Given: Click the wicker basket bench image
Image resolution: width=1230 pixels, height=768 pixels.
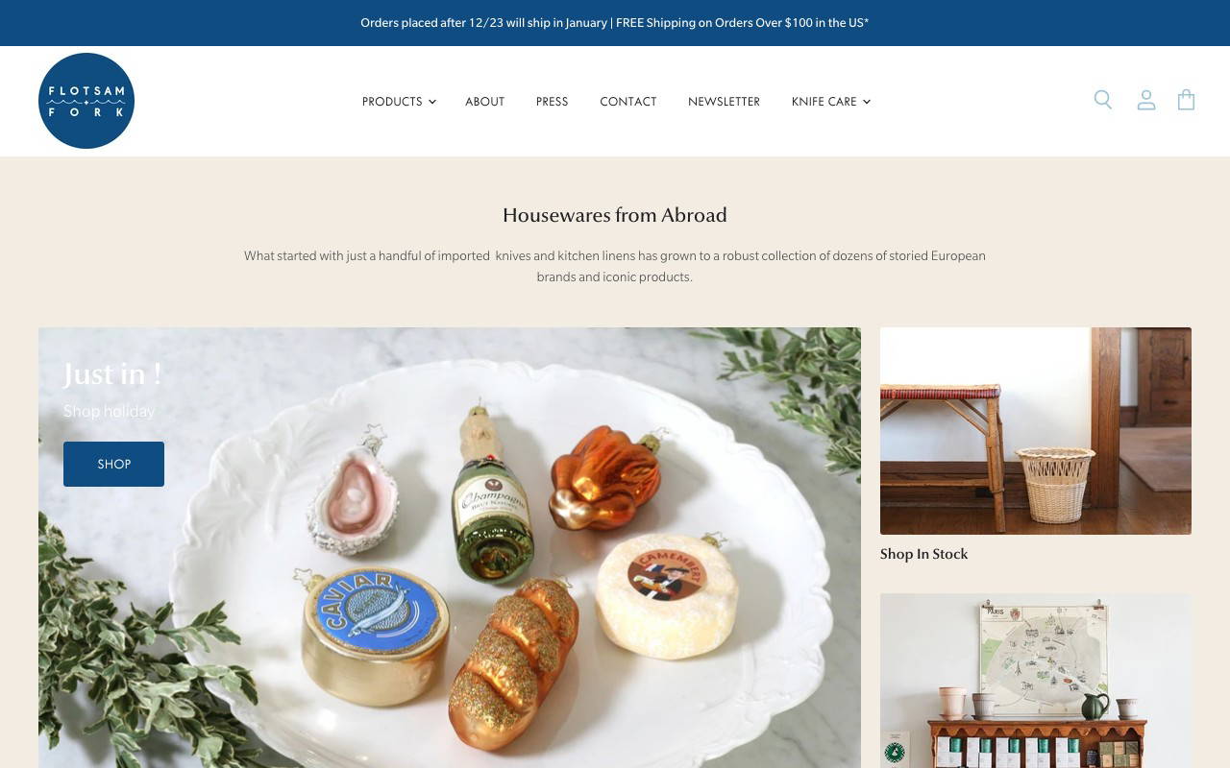Looking at the screenshot, I should [x=1036, y=431].
